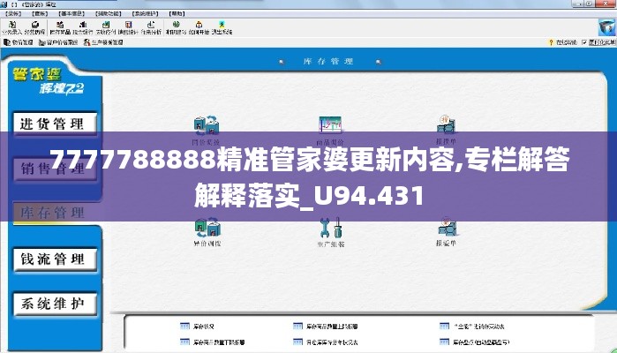This screenshot has height=353, width=617.
Task: Click the application icon in the title bar
Action: pyautogui.click(x=4, y=4)
